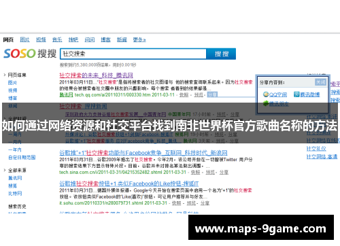
Task: Open the 新闻 tab in top navigation
Action: (122, 40)
